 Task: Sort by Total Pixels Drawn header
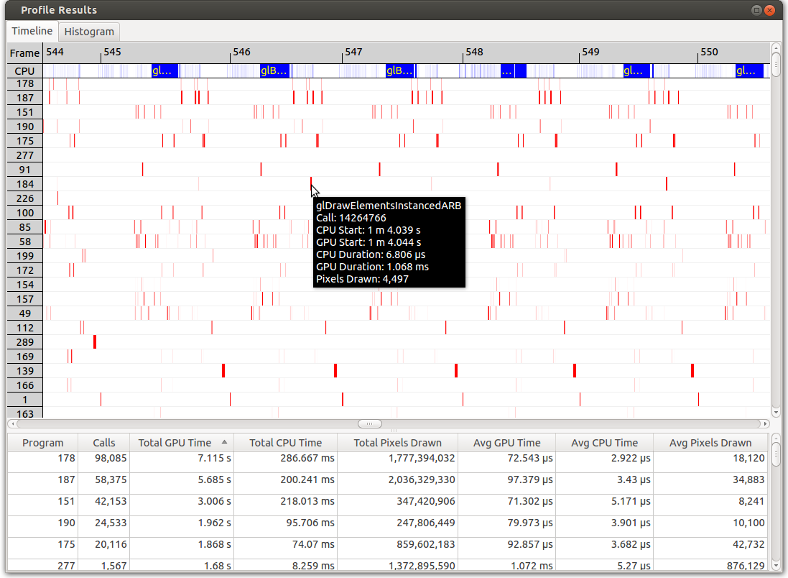[397, 443]
